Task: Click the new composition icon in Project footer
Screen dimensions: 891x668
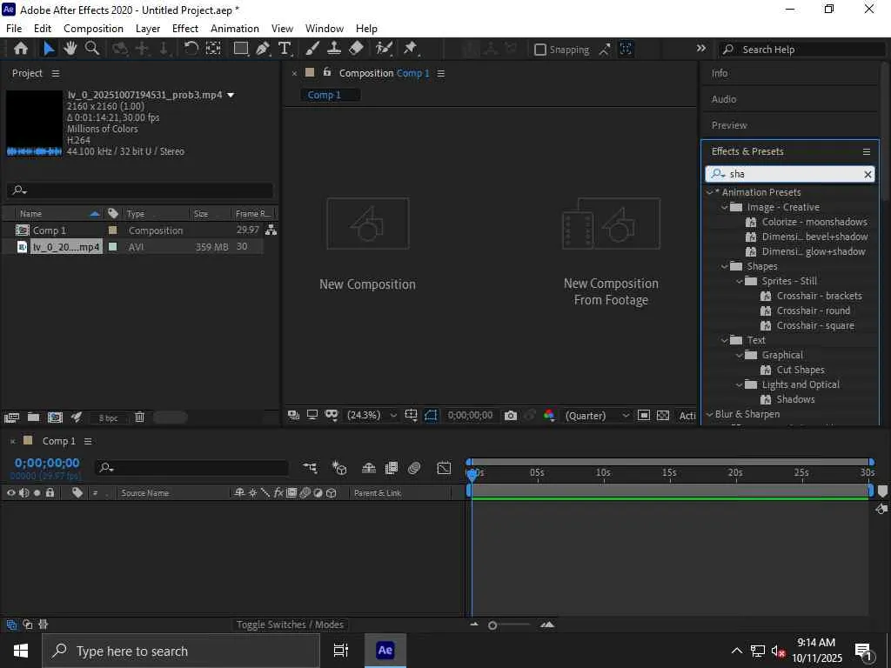Action: (55, 417)
